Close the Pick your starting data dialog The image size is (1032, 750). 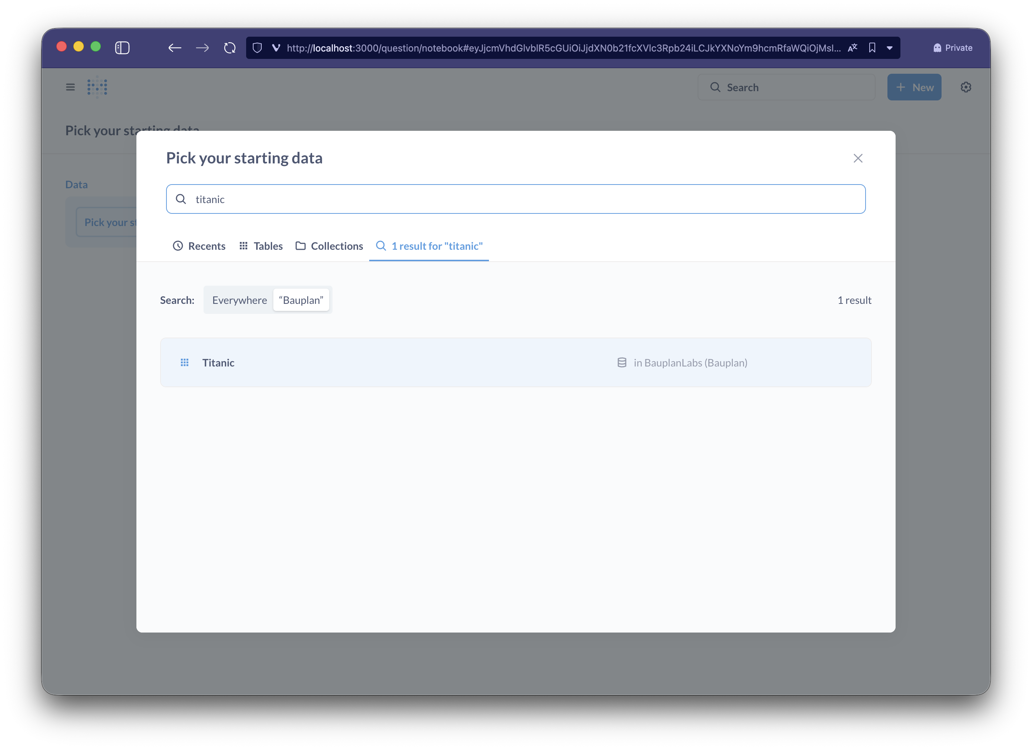click(x=858, y=158)
